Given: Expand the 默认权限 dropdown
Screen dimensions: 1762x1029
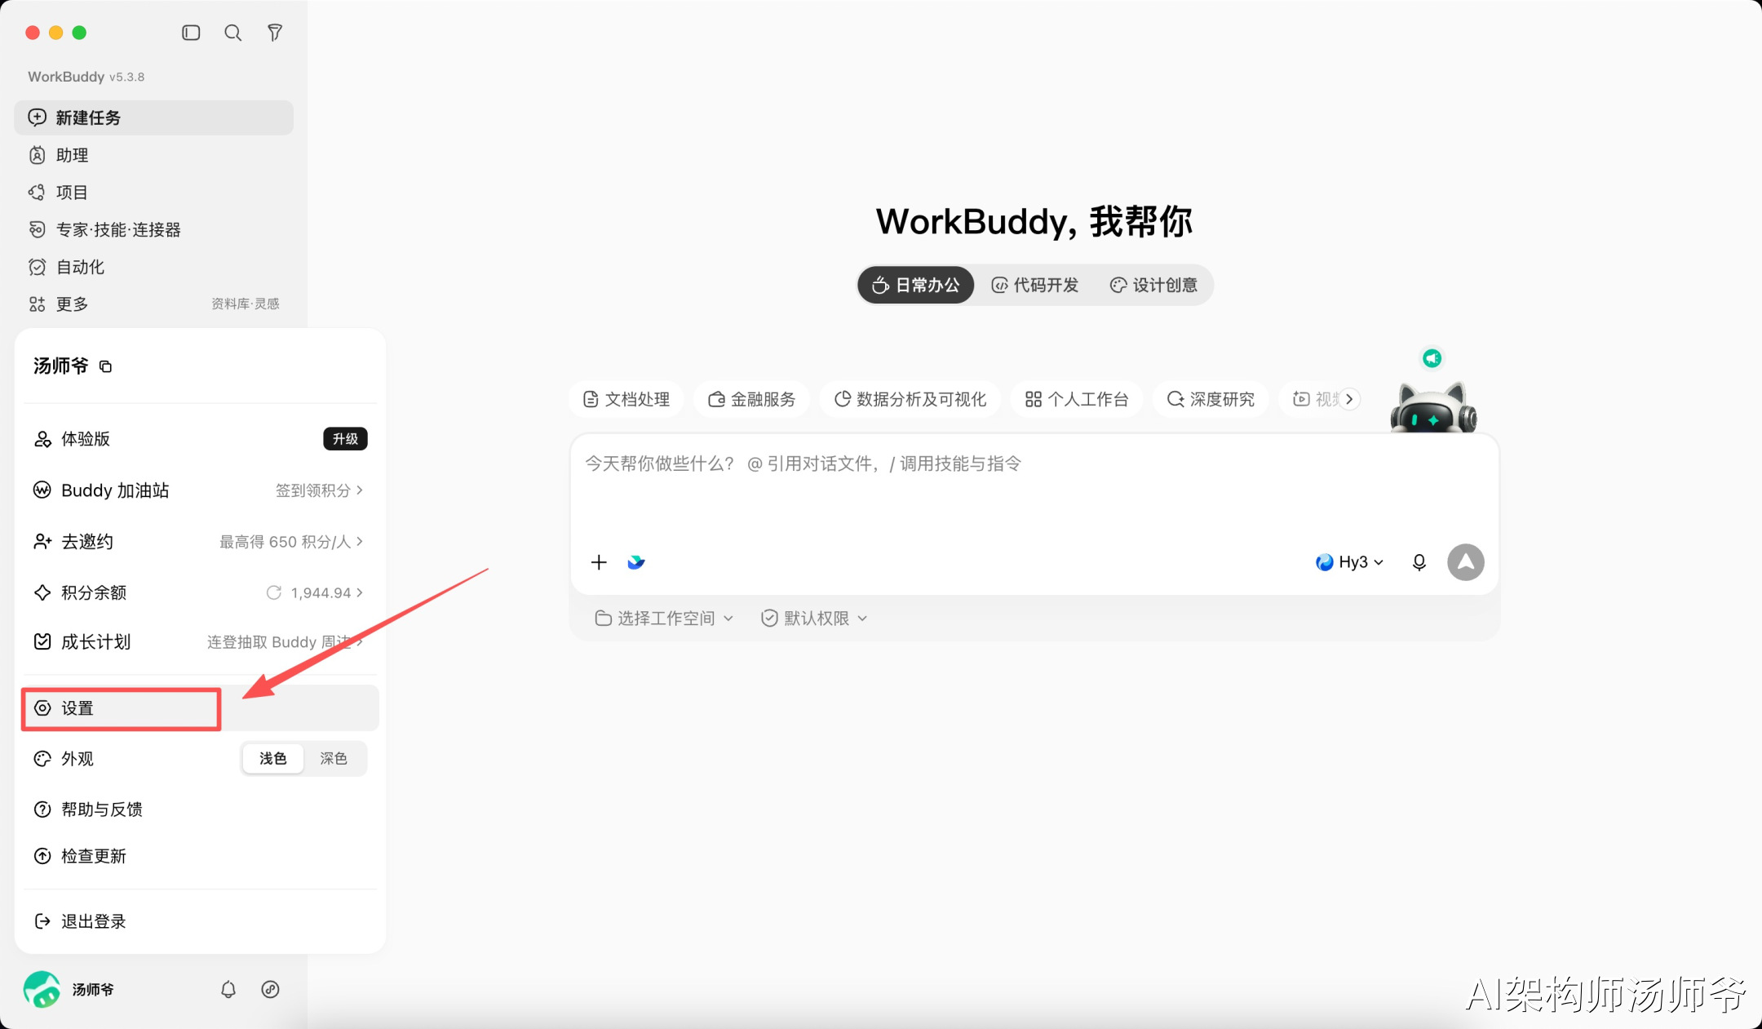Looking at the screenshot, I should tap(814, 619).
